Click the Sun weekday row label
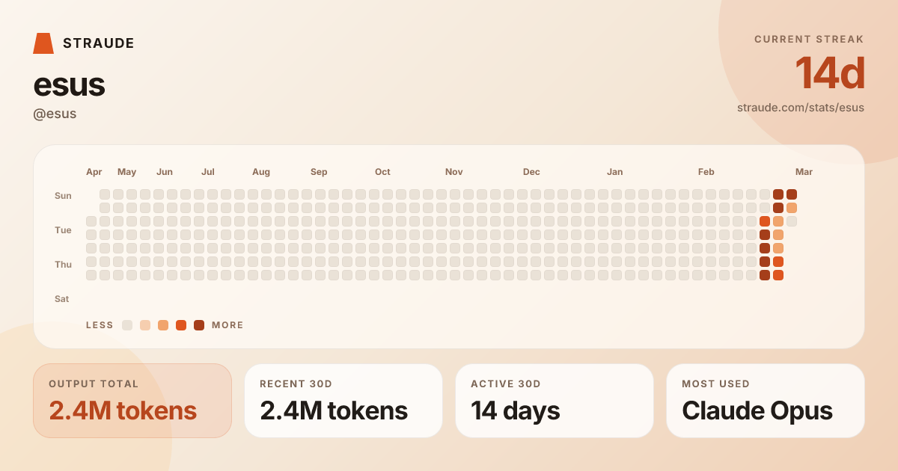 (63, 196)
